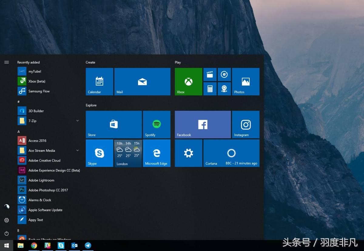Expand the Ace Stream Media group
364x251 pixels.
coord(77,150)
